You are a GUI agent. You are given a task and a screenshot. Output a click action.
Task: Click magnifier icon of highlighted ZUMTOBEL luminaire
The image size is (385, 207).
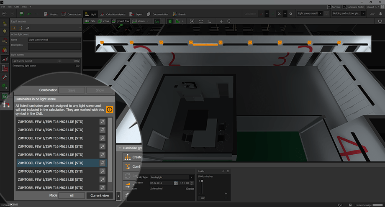[102, 163]
